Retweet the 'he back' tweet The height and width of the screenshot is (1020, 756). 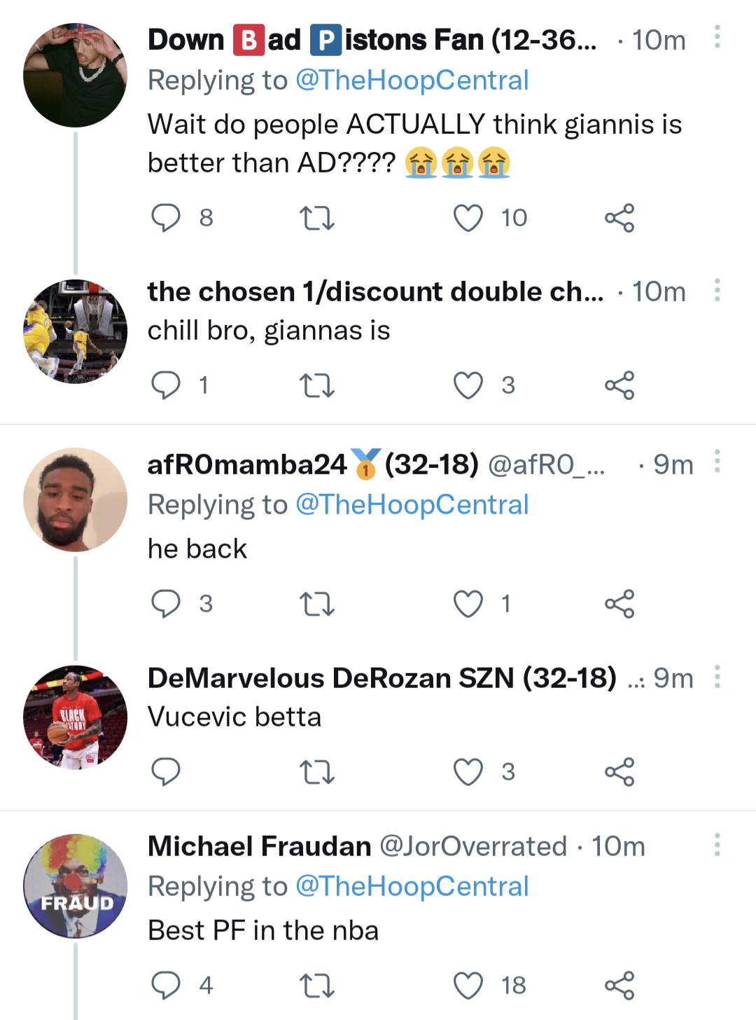pos(317,604)
